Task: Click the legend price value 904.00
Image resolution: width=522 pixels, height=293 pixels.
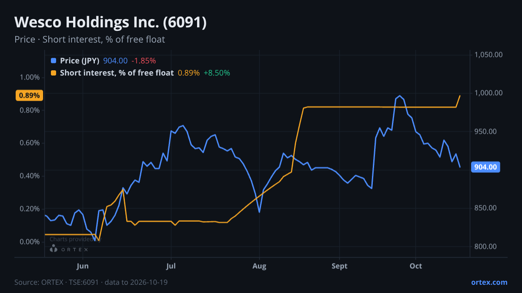Action: (x=115, y=61)
